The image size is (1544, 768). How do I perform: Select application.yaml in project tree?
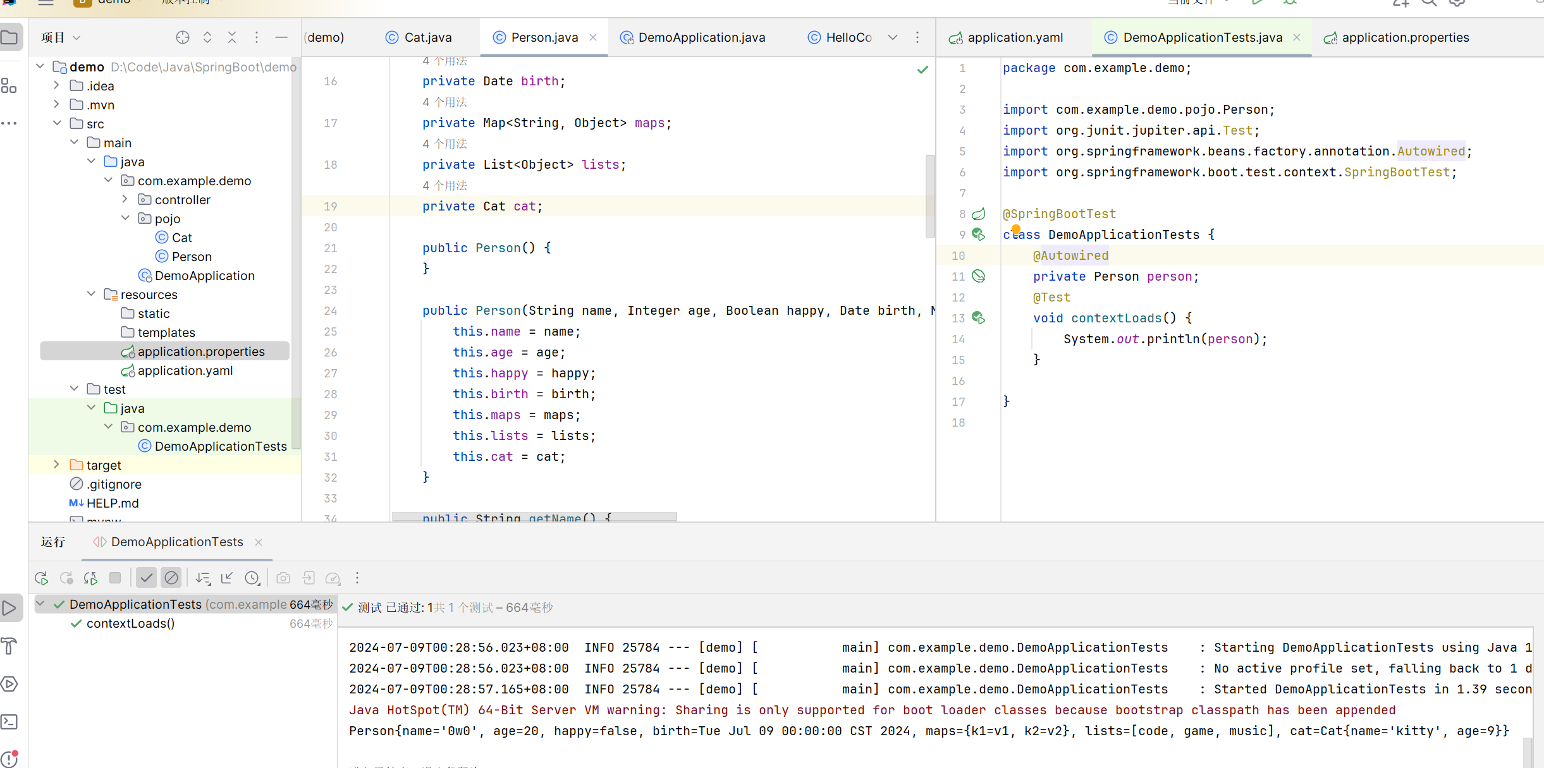177,370
